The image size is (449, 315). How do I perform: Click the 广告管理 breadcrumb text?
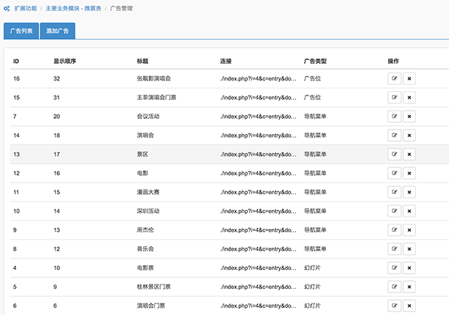[x=122, y=9]
